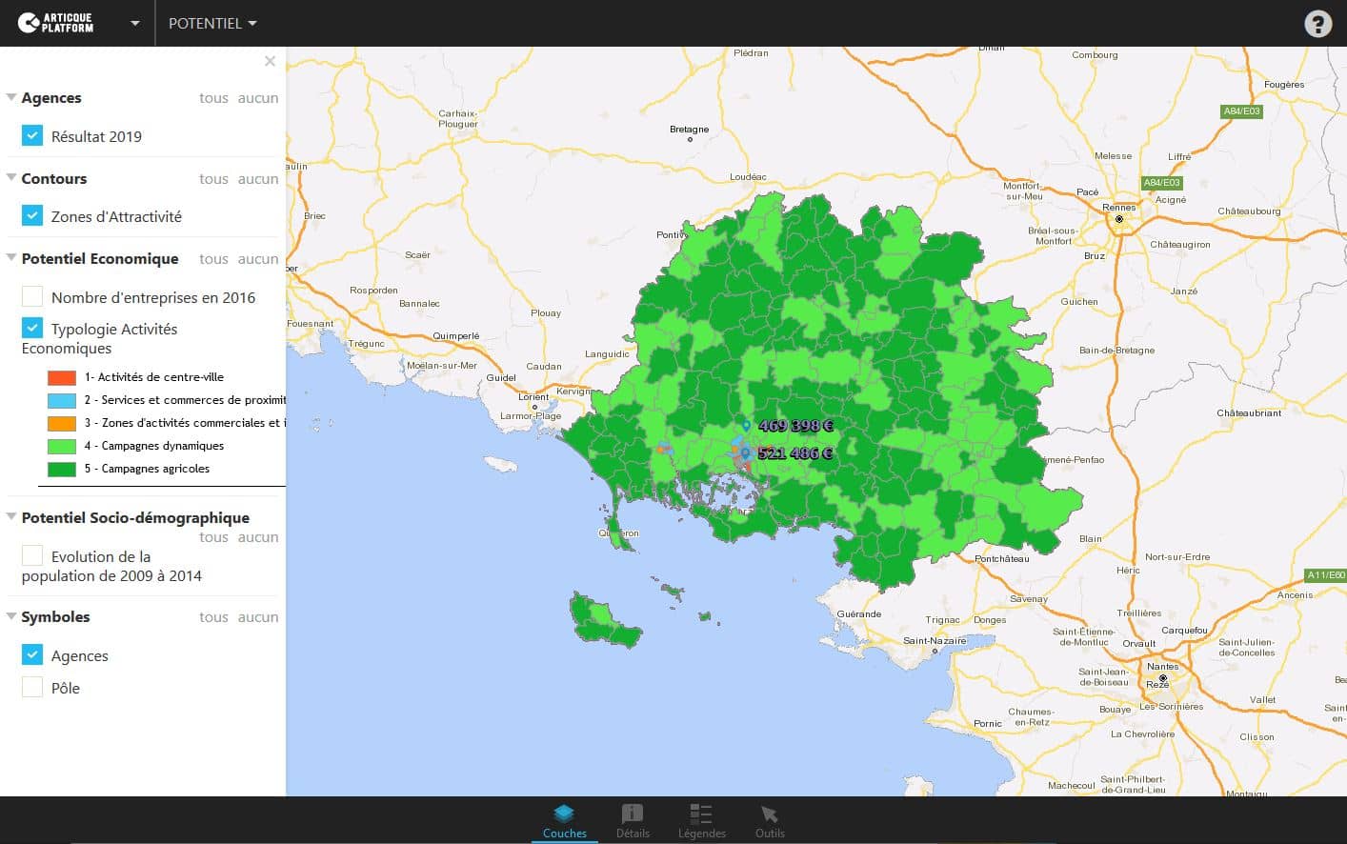Click 'aucun' in Contours section
This screenshot has height=844, width=1347.
[x=258, y=178]
